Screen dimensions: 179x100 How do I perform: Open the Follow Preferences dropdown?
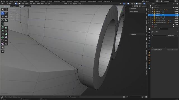tap(73, 97)
